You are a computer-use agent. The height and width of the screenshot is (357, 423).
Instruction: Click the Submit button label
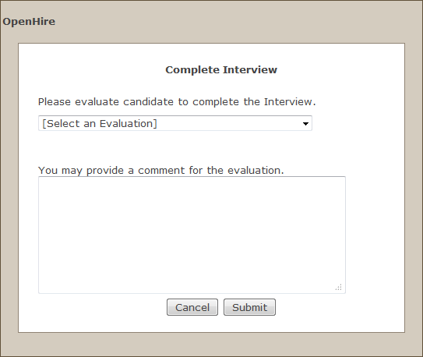tap(249, 307)
